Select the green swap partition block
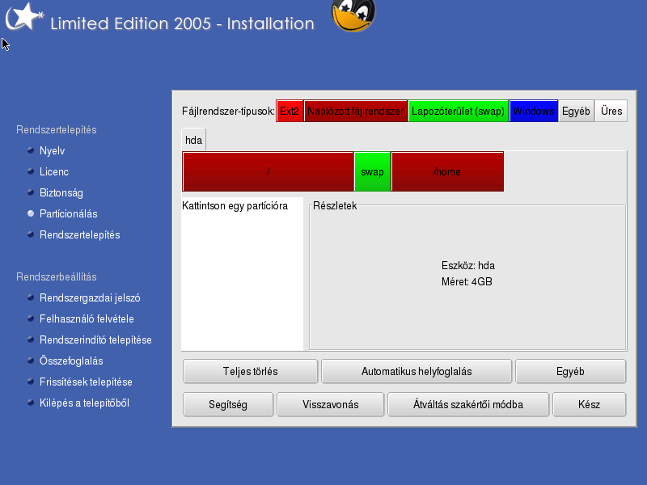The width and height of the screenshot is (647, 485). pyautogui.click(x=372, y=171)
